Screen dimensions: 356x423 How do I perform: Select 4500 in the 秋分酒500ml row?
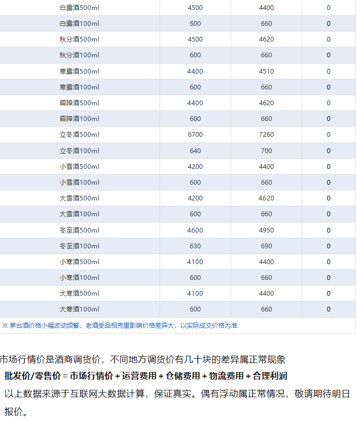coord(195,39)
